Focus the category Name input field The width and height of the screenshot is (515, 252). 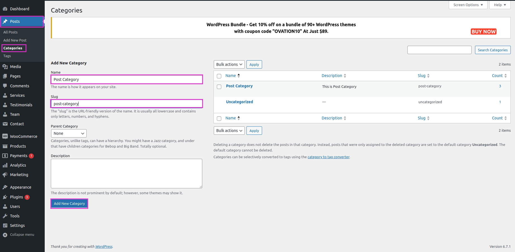(127, 80)
